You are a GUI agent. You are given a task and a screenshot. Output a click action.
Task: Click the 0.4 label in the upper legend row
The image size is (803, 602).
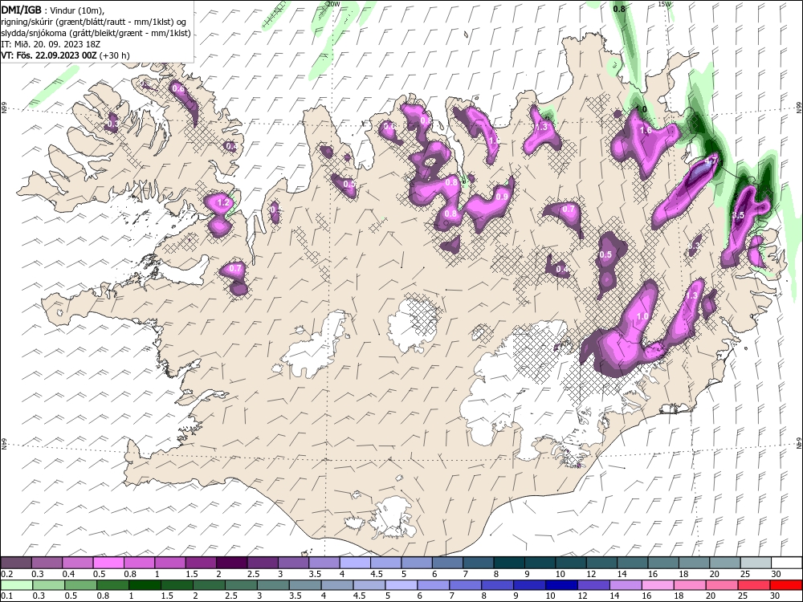68,575
